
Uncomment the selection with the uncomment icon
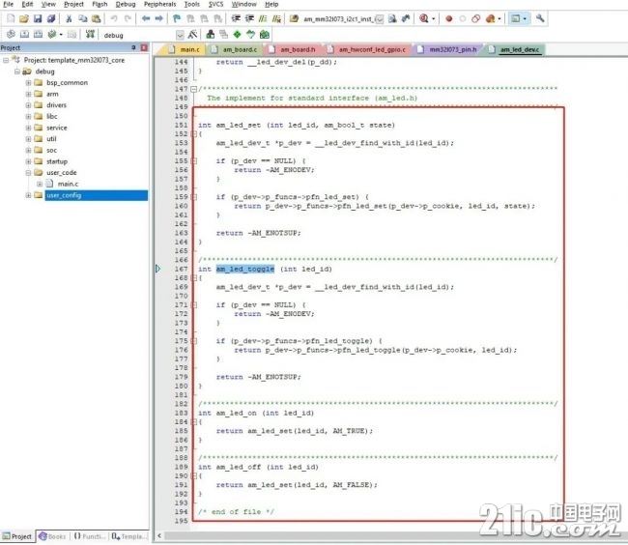(x=276, y=18)
